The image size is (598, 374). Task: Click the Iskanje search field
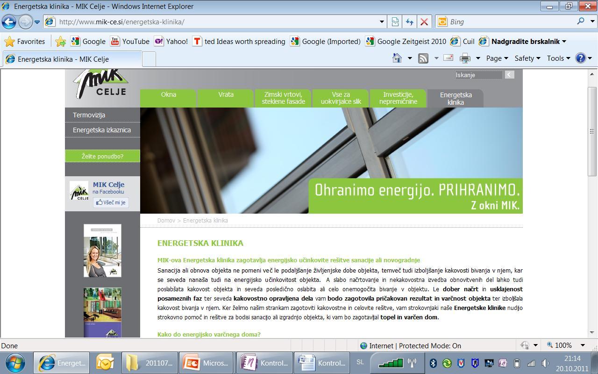coord(478,75)
